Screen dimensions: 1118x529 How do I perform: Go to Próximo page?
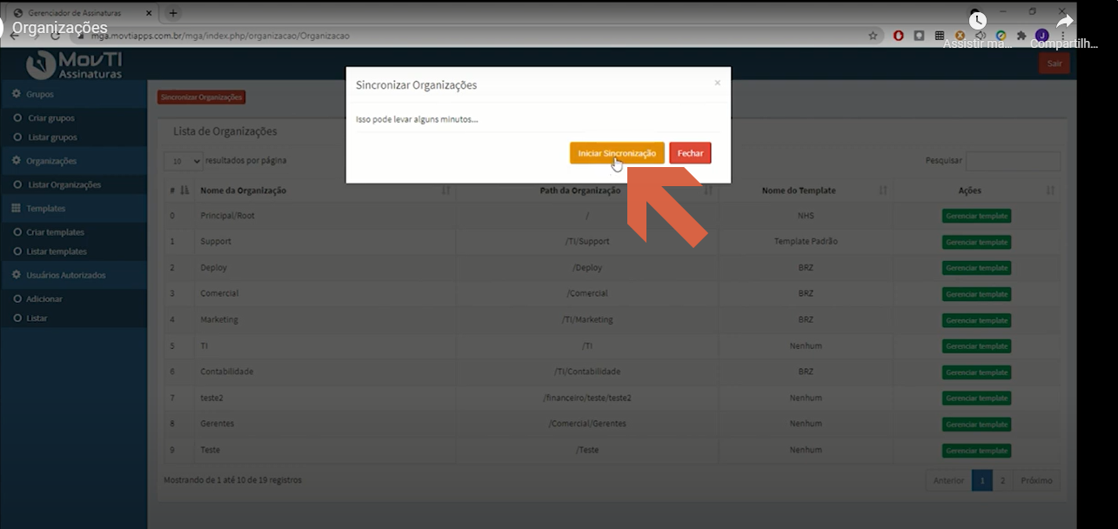coord(1036,480)
